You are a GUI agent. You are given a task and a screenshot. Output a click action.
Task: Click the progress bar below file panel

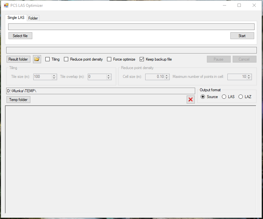pos(131,50)
